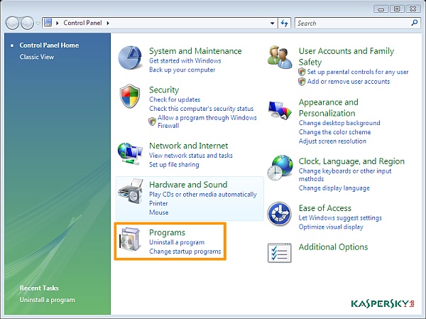Click shield icon beside Add or remove user accounts
The width and height of the screenshot is (426, 319).
[x=302, y=81]
